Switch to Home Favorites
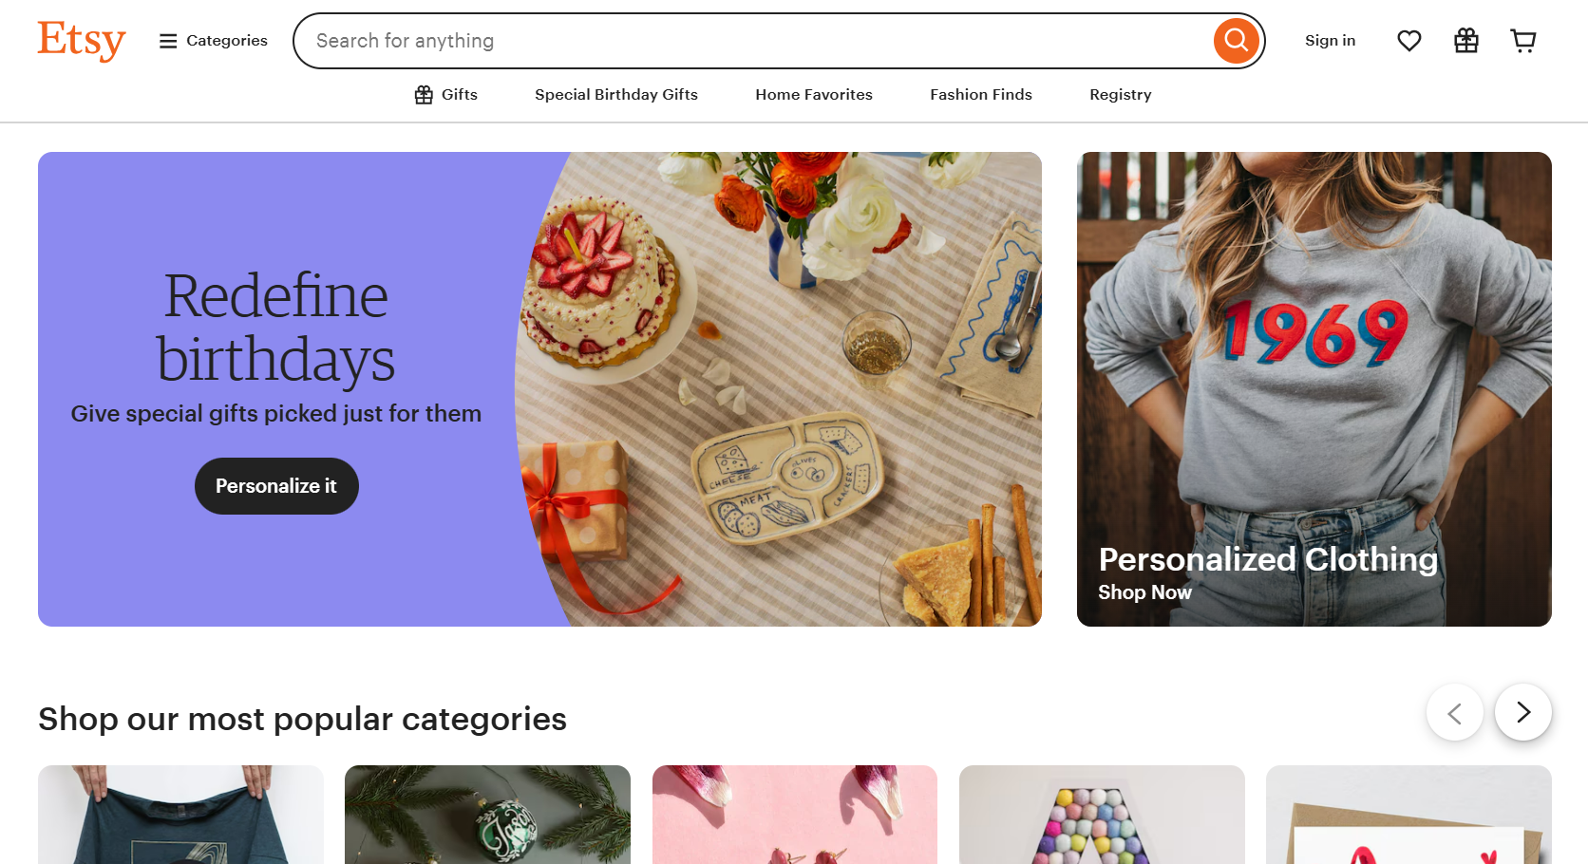The width and height of the screenshot is (1588, 864). [813, 94]
